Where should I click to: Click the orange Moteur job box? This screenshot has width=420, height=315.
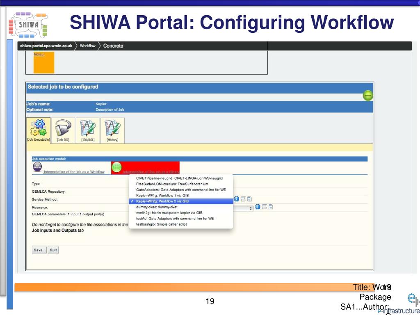[x=43, y=62]
